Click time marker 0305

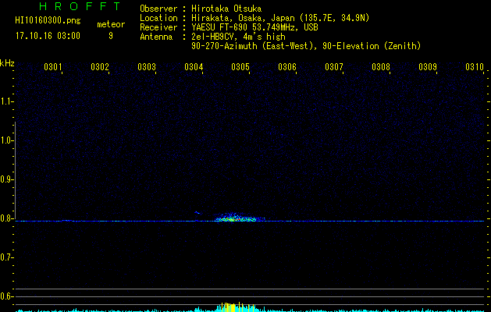coord(240,66)
